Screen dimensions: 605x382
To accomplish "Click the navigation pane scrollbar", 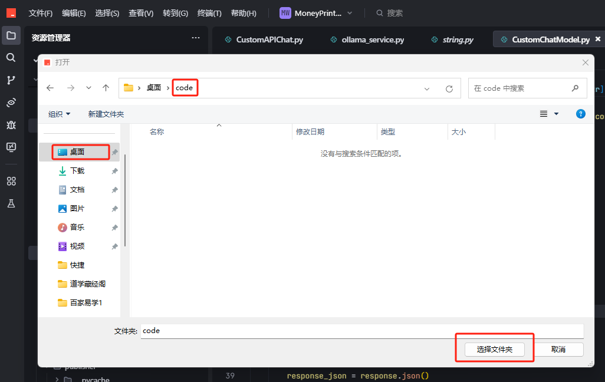I will click(x=125, y=200).
